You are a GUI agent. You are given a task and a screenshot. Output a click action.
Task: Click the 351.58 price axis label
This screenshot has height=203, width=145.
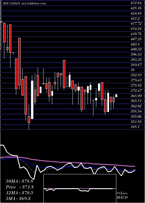point(136,122)
